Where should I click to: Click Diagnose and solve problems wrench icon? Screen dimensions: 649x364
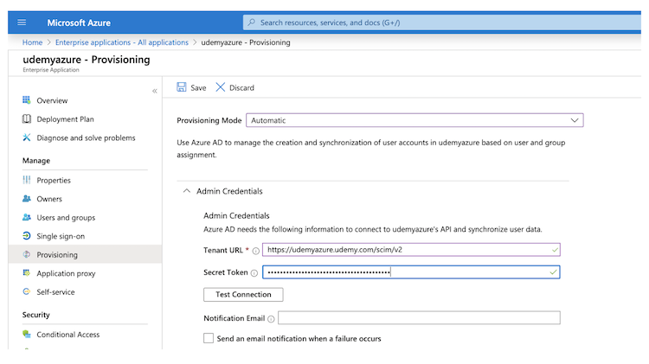click(27, 137)
